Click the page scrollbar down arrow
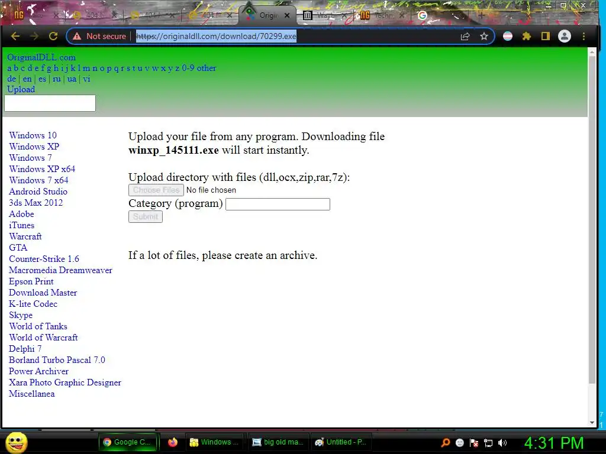 pyautogui.click(x=592, y=423)
